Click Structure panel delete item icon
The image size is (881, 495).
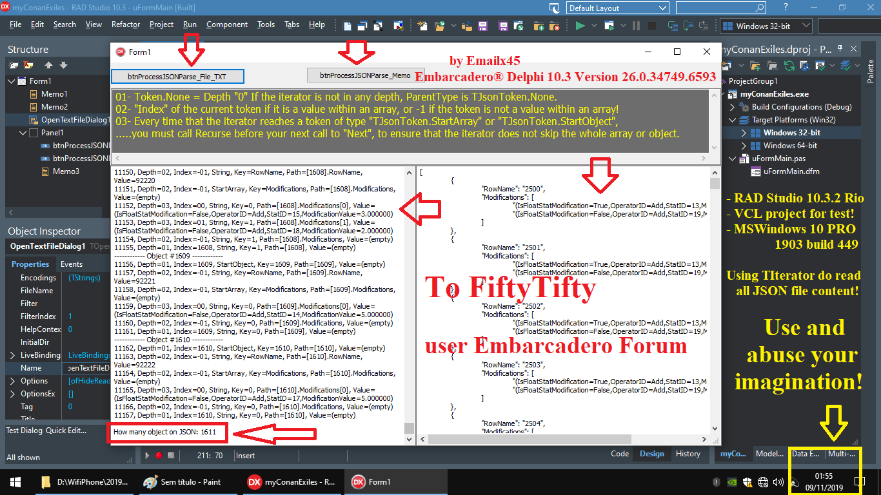tap(28, 65)
